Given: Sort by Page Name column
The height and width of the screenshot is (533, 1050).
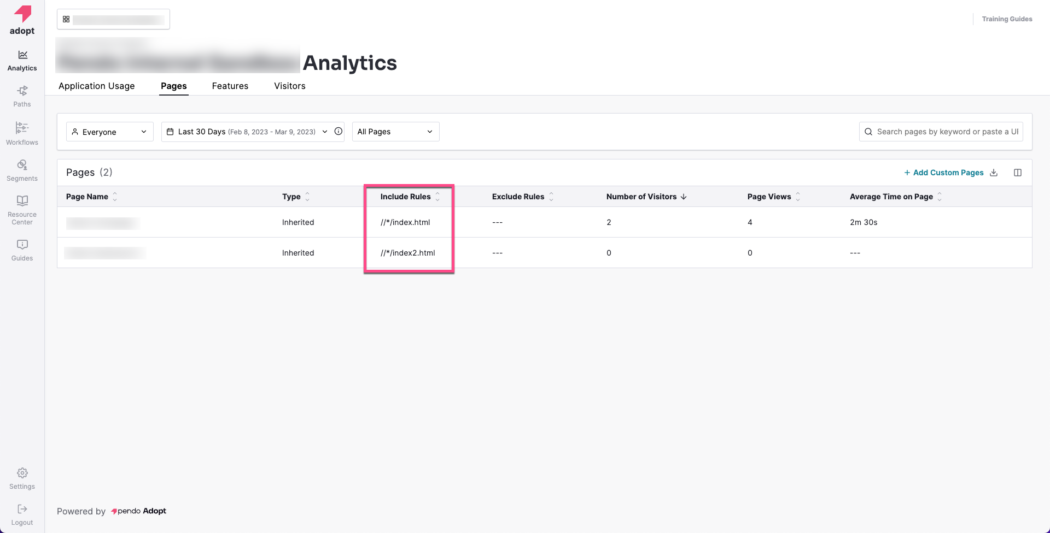Looking at the screenshot, I should click(115, 197).
